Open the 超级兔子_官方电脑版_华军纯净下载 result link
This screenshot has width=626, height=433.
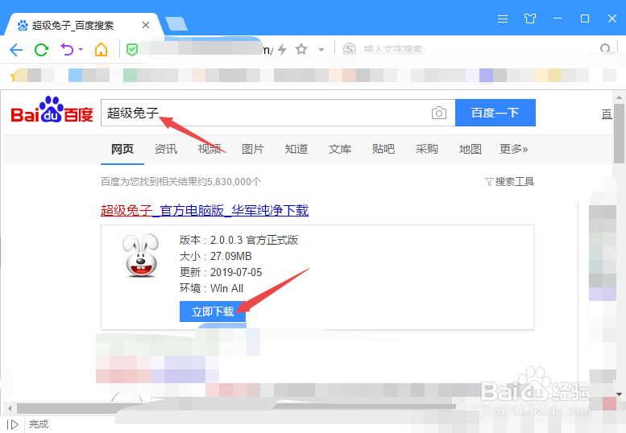[x=205, y=210]
